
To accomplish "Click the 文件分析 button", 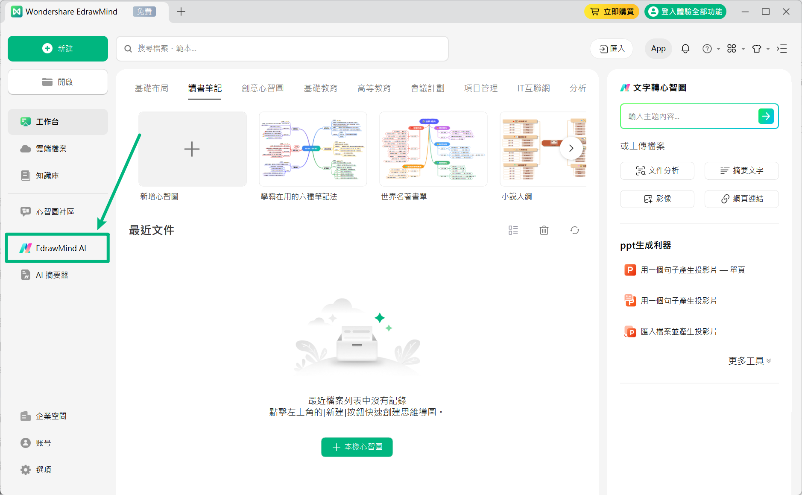I will [657, 171].
